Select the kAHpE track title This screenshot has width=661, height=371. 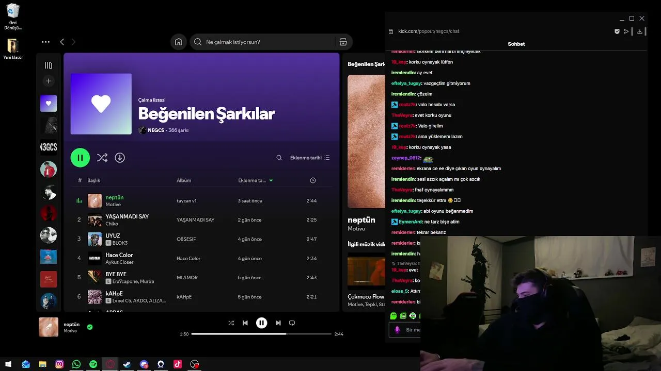(x=114, y=293)
